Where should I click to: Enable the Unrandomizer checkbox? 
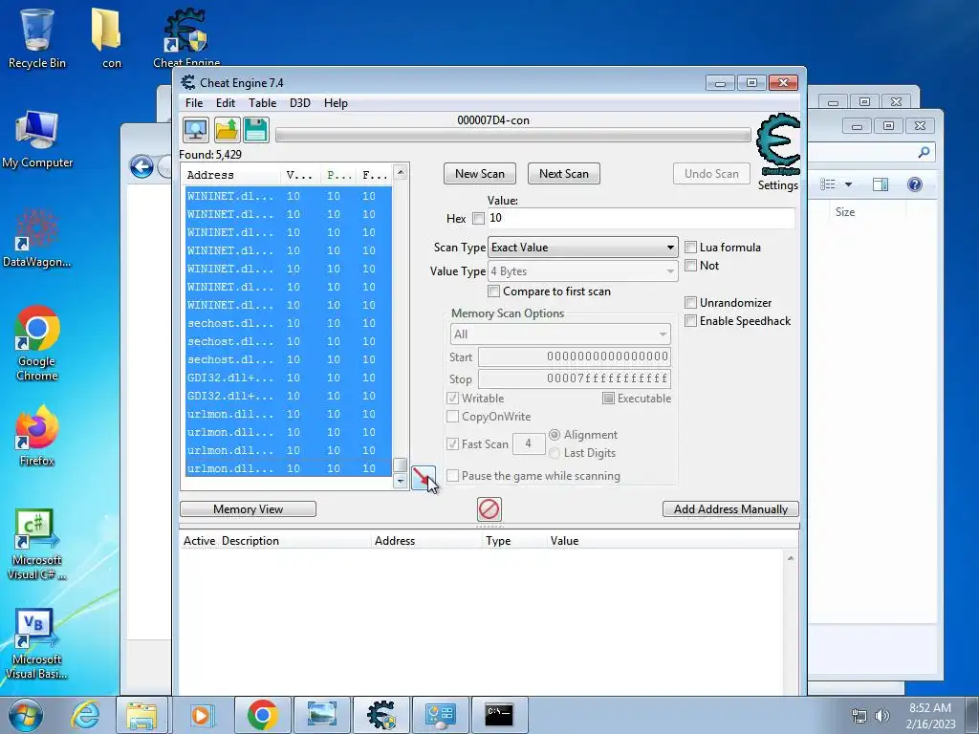point(690,303)
